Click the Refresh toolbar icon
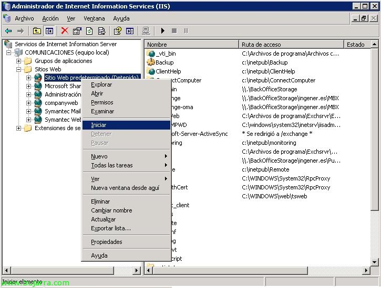The height and width of the screenshot is (288, 381). click(x=89, y=31)
